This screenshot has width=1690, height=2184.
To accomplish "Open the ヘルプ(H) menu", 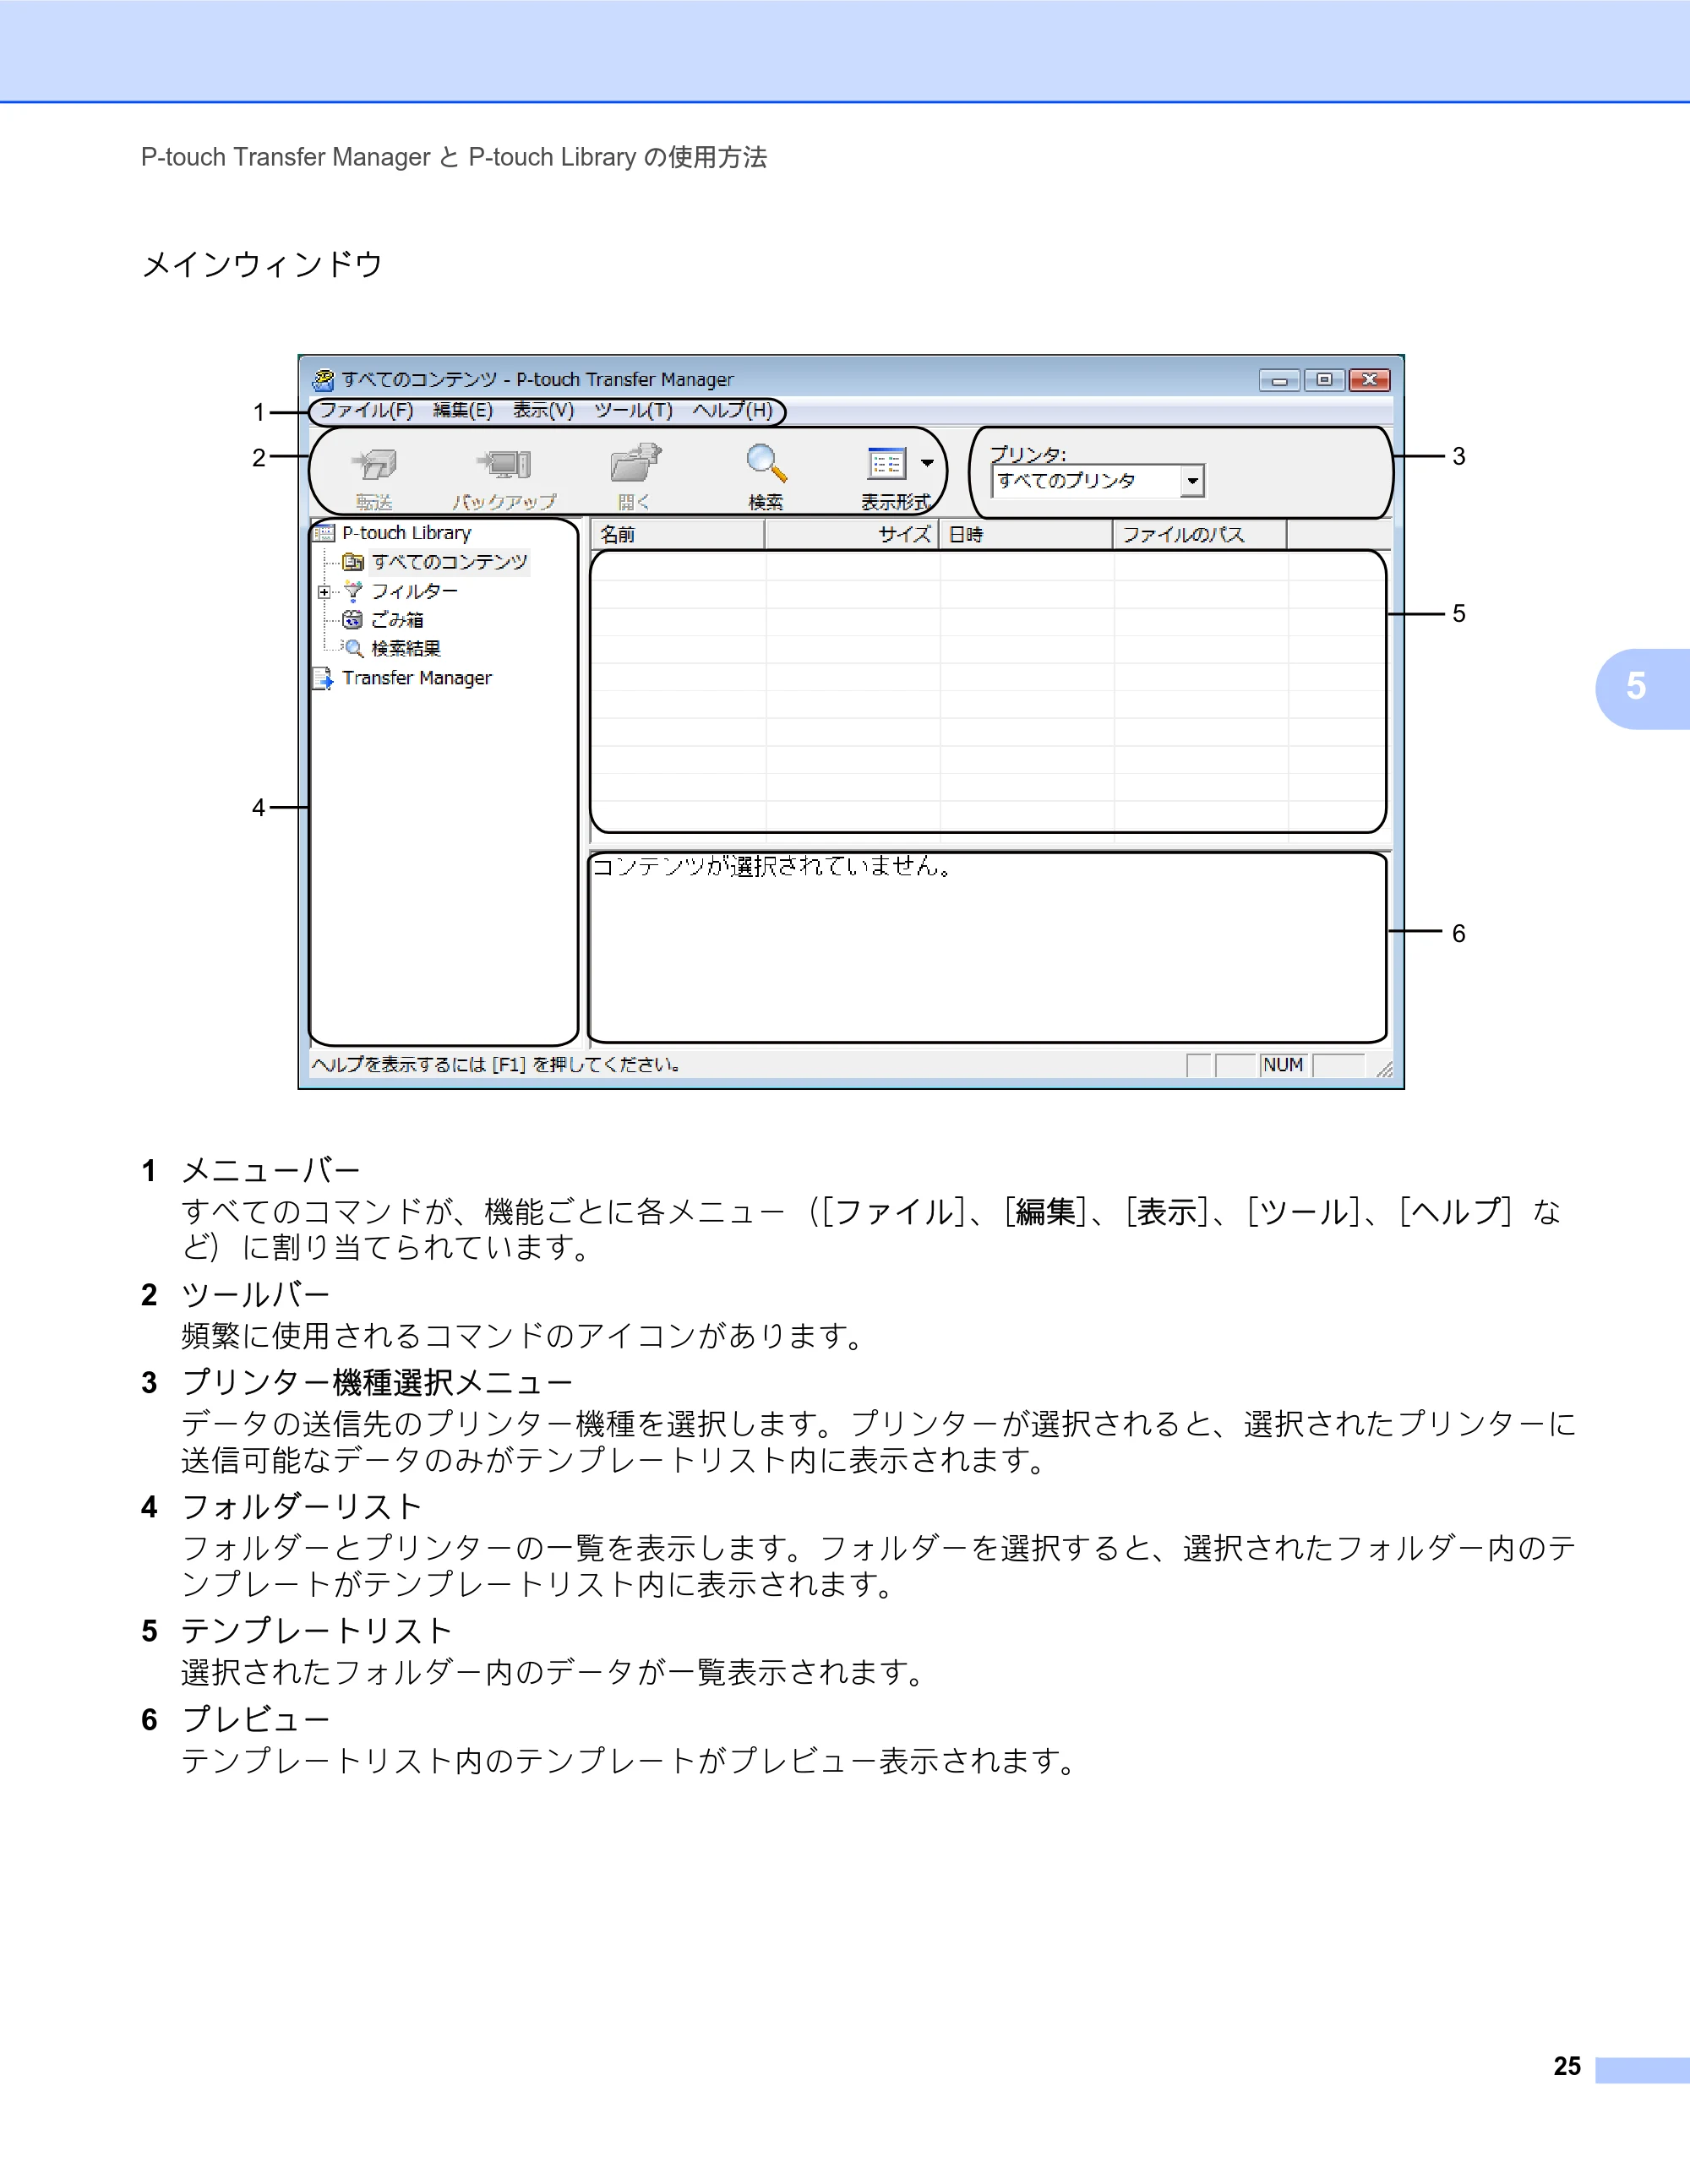I will pyautogui.click(x=733, y=410).
